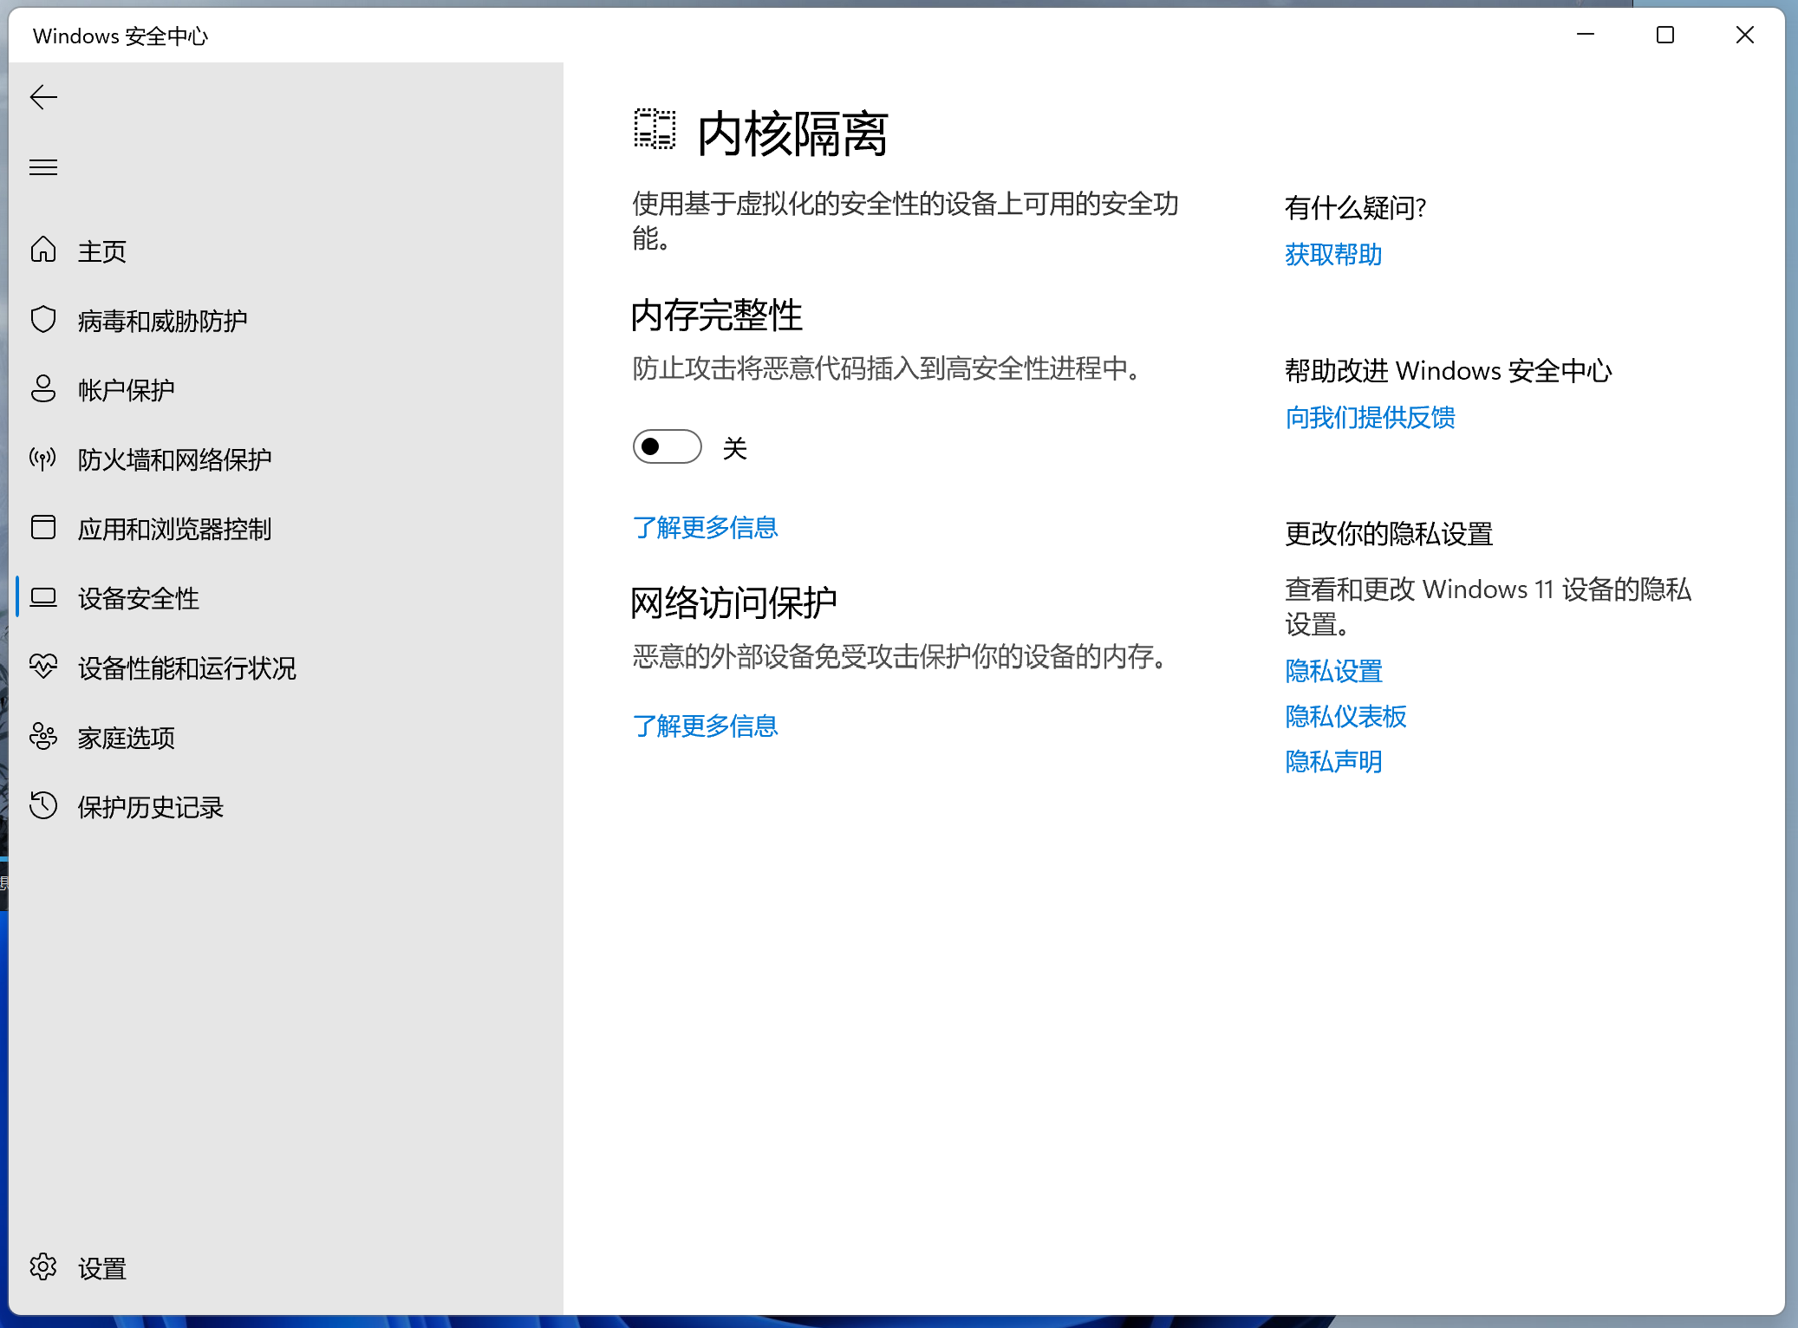Click the Windows 安全中心 title text
This screenshot has height=1328, width=1798.
[x=121, y=36]
